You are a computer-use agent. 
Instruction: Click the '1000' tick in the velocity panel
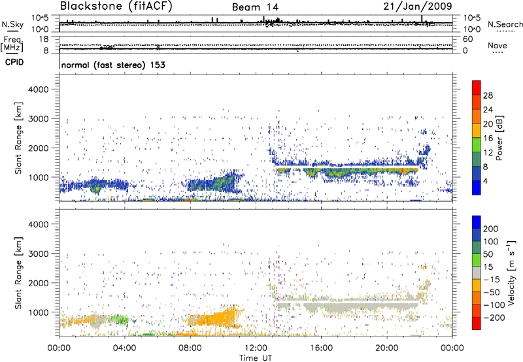click(x=39, y=312)
